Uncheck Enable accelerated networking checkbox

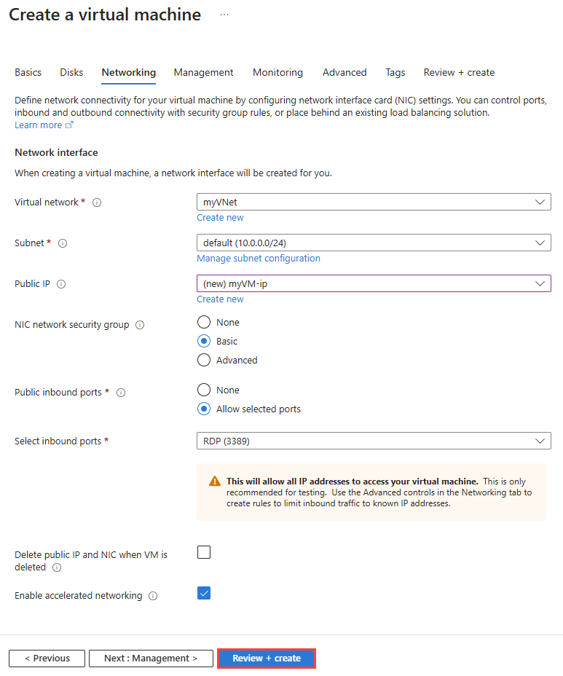pyautogui.click(x=204, y=593)
